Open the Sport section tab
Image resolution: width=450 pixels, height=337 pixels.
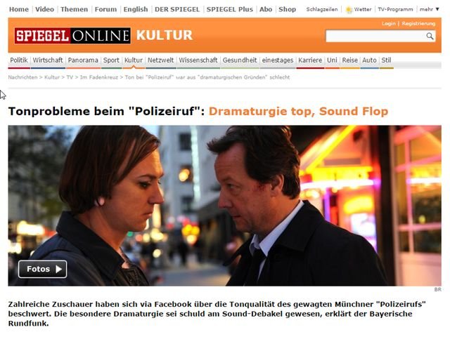tap(111, 60)
